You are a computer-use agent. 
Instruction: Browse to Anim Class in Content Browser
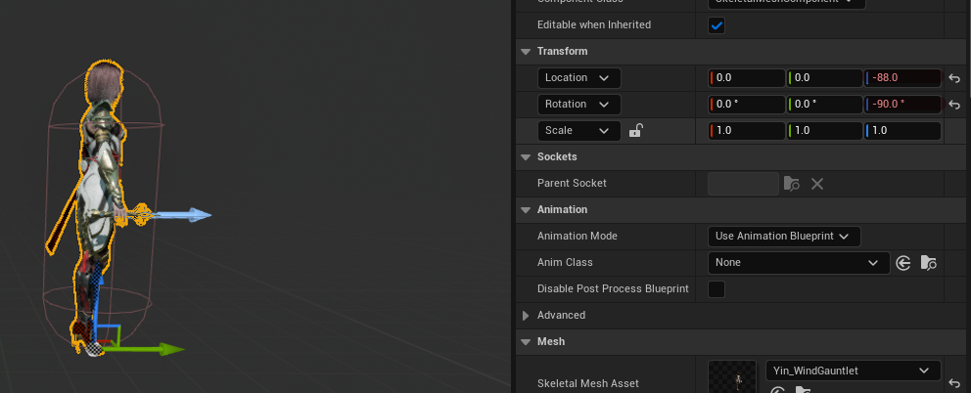pos(928,263)
